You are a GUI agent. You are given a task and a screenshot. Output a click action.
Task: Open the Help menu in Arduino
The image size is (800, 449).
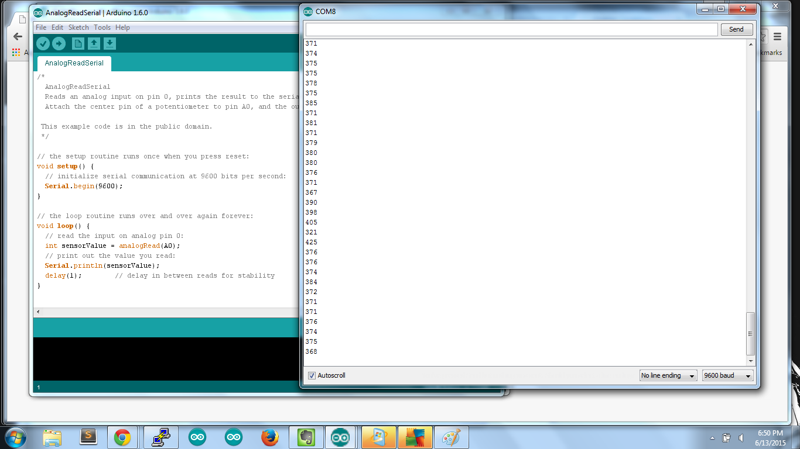click(122, 27)
